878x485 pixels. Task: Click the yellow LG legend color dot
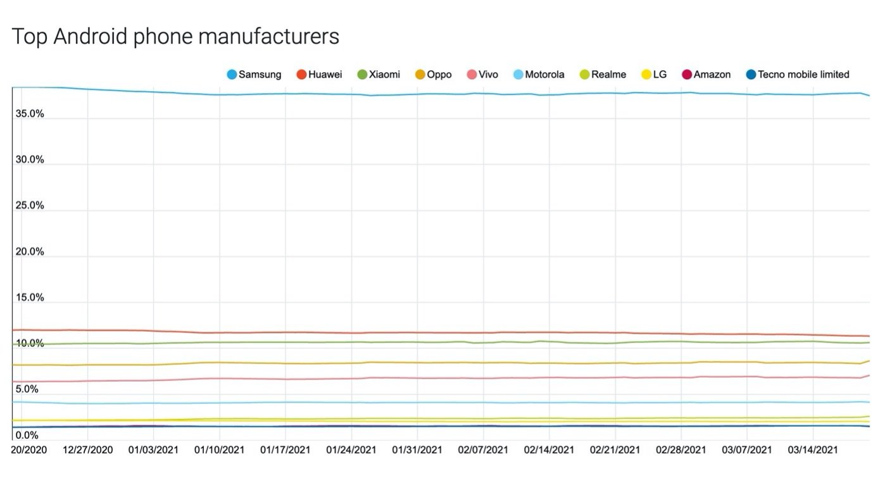click(646, 75)
